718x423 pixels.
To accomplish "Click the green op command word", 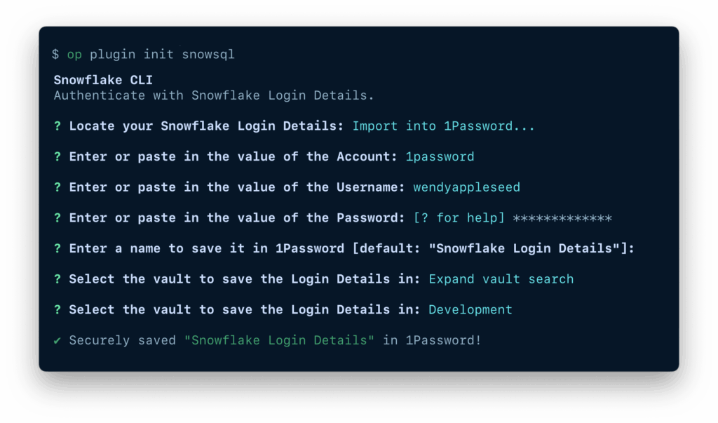I will click(x=74, y=55).
